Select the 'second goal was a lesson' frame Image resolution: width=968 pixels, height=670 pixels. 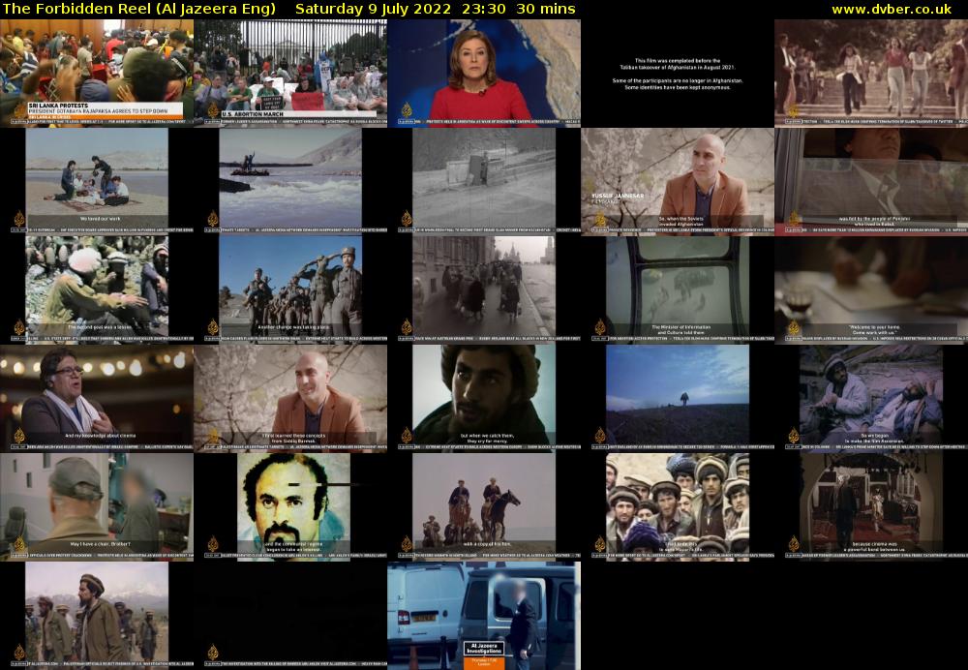(x=97, y=289)
